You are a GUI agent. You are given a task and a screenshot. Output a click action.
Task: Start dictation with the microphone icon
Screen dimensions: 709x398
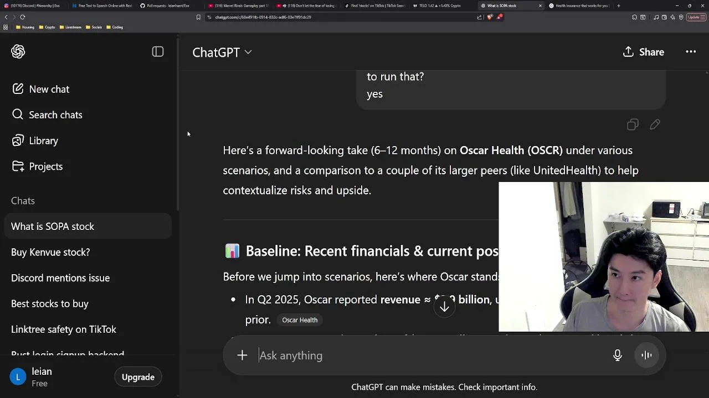[x=618, y=355]
